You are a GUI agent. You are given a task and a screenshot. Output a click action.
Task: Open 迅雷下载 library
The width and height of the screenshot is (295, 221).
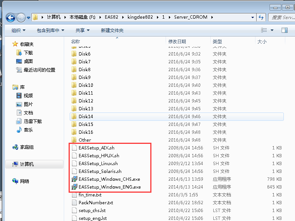click(x=33, y=121)
